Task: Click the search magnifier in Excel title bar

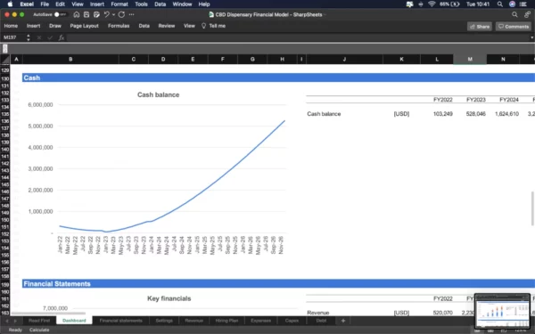Action: point(514,14)
